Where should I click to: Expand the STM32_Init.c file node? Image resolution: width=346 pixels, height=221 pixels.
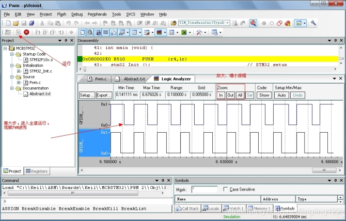coord(19,71)
